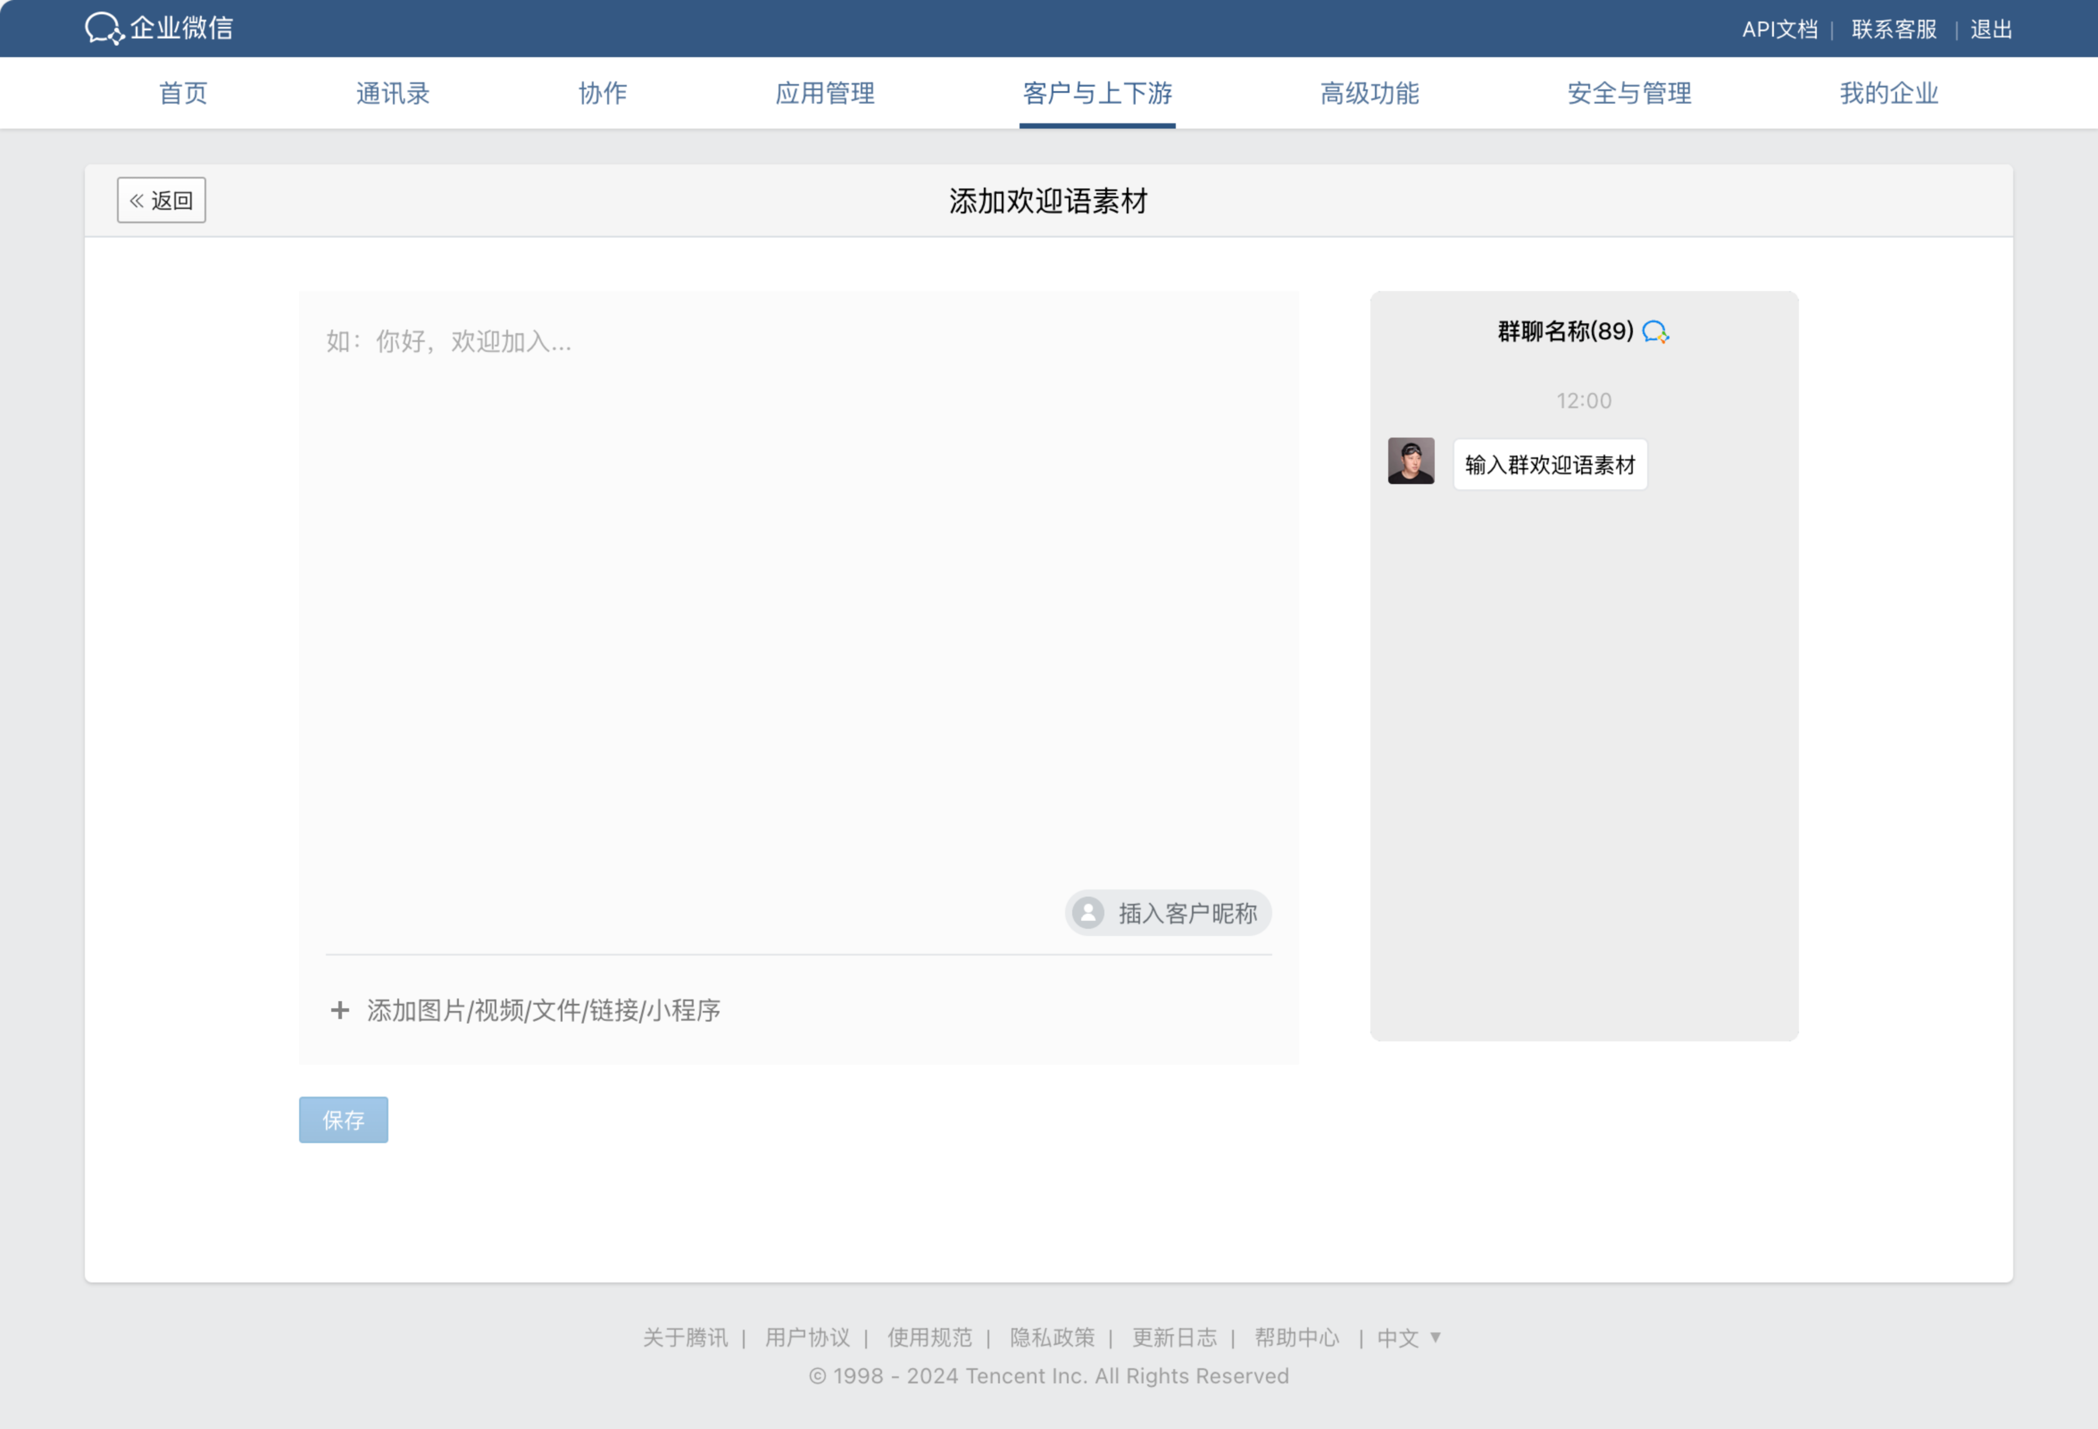Go to the 首页 tab
This screenshot has height=1429, width=2098.
coord(183,93)
